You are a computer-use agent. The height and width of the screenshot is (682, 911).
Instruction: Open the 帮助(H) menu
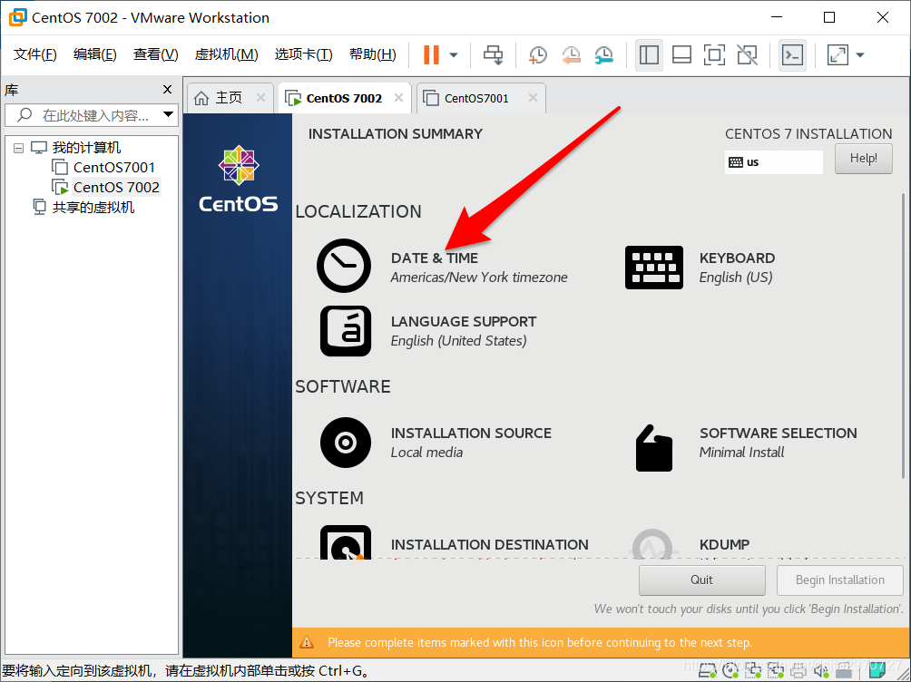372,54
